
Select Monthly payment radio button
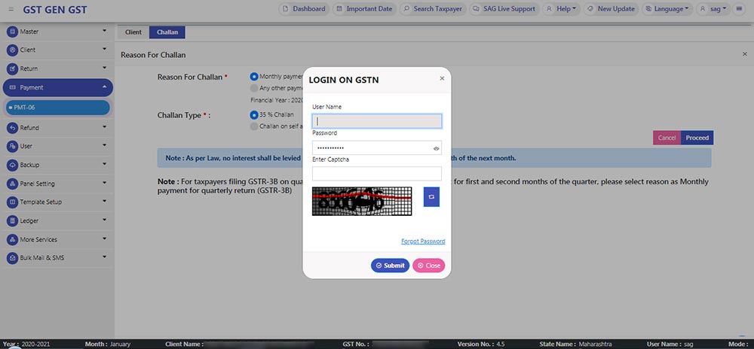pos(254,77)
